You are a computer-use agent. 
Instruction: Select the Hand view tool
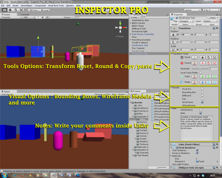pyautogui.click(x=5, y=10)
